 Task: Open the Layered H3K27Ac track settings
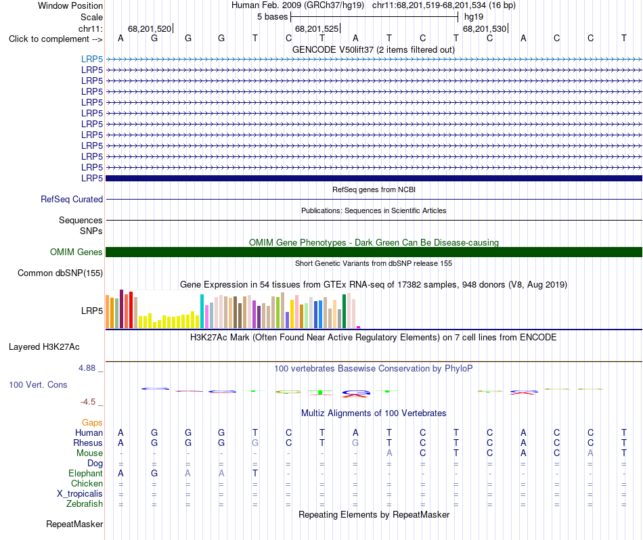(44, 347)
